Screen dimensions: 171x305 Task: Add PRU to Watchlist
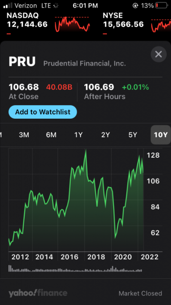click(x=43, y=112)
